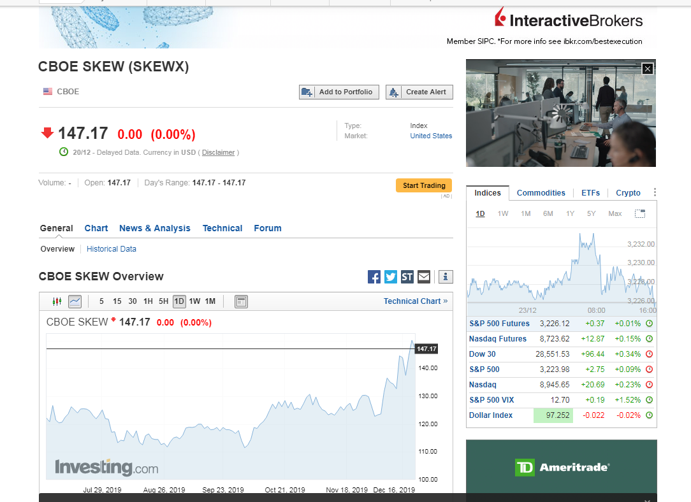The image size is (691, 502).
Task: Click the clock icon beside Nasdaq Futures
Action: click(x=649, y=339)
